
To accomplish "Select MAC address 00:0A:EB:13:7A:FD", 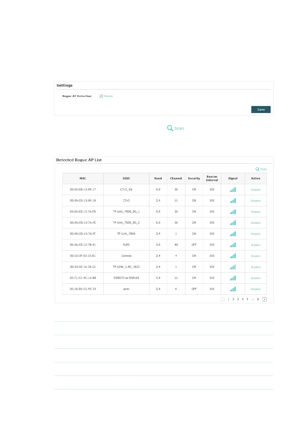I will 83,211.
